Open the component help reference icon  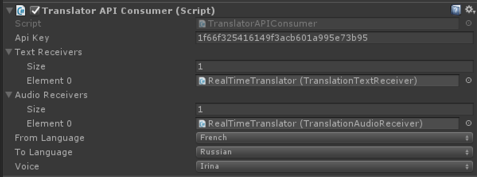456,11
